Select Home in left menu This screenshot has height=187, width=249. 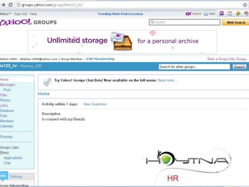(4, 79)
